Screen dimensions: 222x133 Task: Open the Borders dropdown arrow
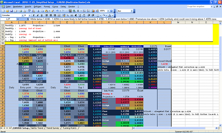tap(101, 15)
